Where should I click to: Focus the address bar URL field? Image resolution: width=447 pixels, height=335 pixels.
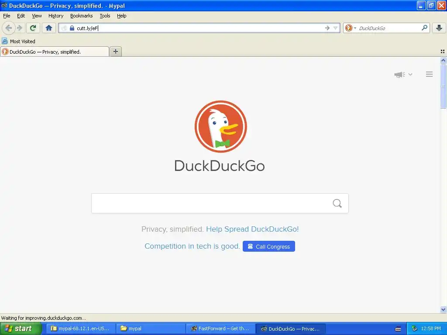tap(199, 28)
